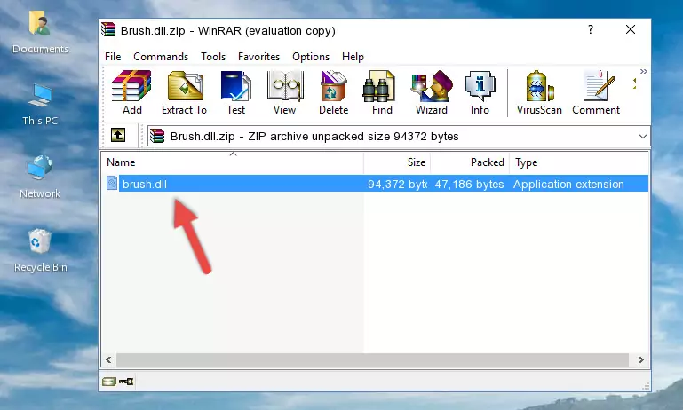Open the Commands menu
Viewport: 683px width, 410px height.
click(161, 57)
